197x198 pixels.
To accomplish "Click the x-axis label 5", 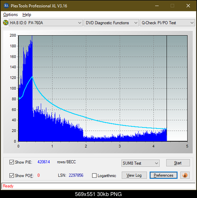I will tap(187, 146).
